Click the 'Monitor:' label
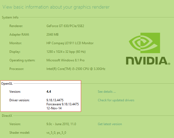This screenshot has height=138, width=174. click(16, 43)
